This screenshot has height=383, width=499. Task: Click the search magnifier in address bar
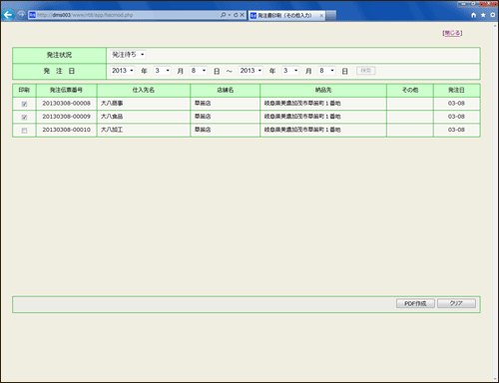pos(223,15)
